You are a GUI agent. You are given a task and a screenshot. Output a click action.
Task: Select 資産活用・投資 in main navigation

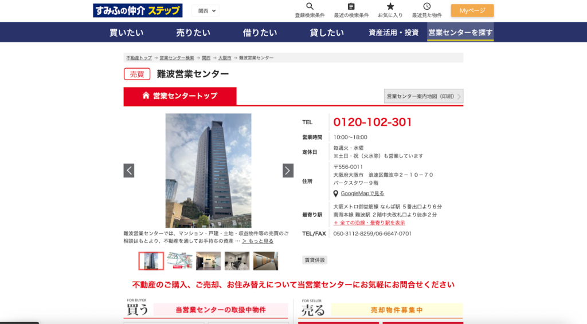pos(393,33)
